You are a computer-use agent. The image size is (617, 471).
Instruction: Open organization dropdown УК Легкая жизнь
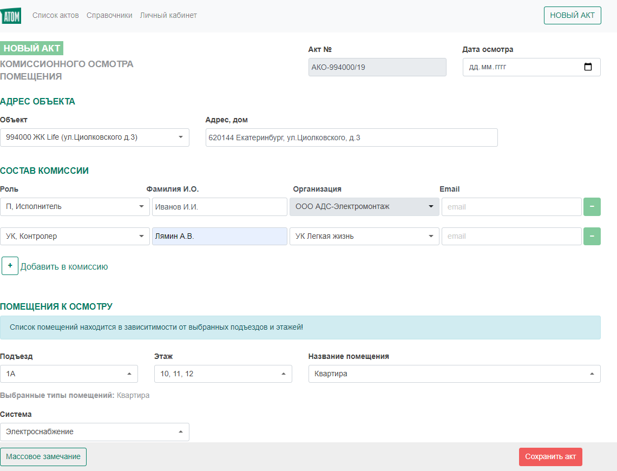364,236
